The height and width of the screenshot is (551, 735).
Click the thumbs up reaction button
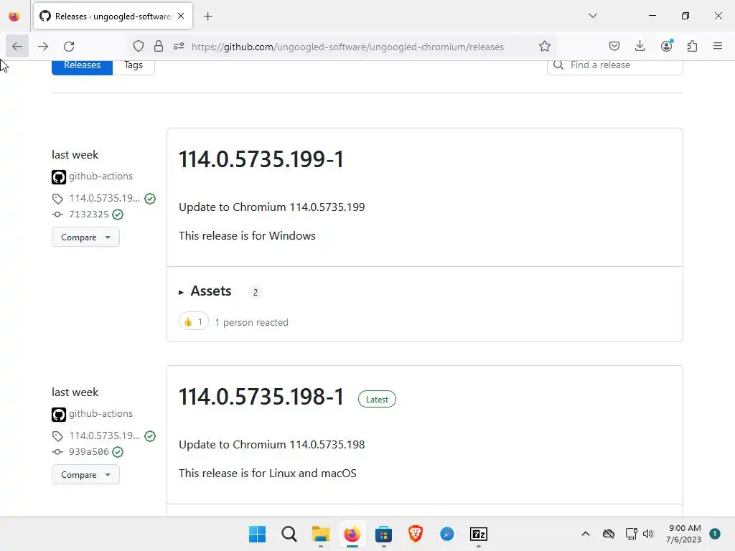(194, 322)
